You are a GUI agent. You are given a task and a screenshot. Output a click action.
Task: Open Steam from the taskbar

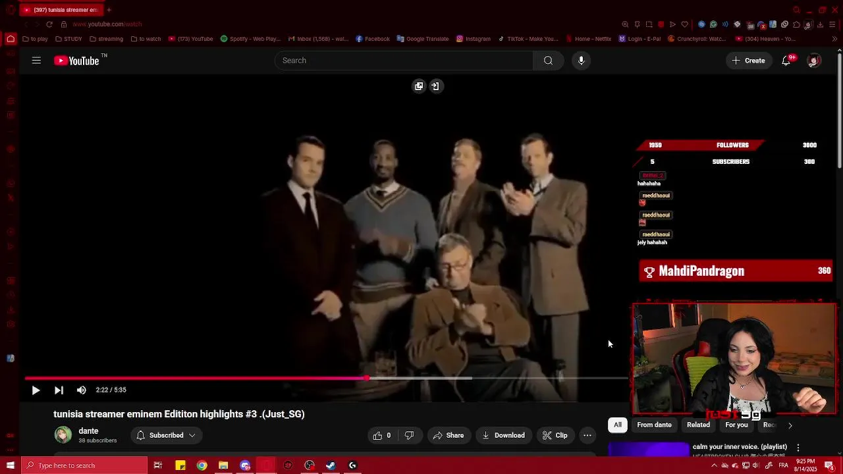[x=331, y=465]
